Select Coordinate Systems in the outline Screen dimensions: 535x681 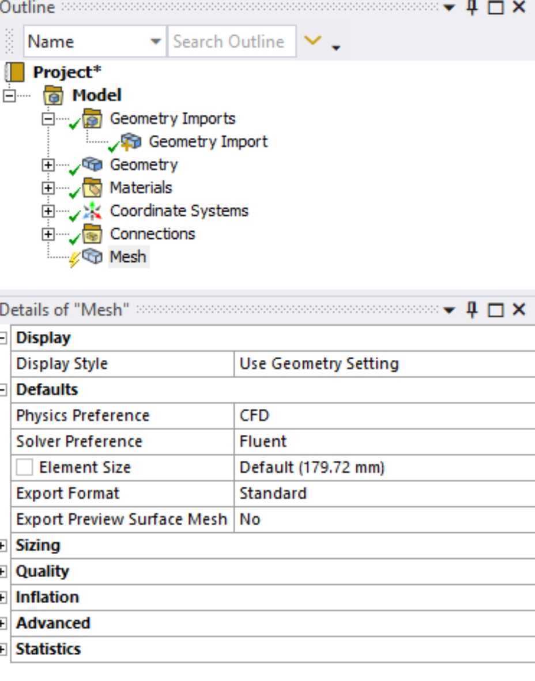[179, 210]
